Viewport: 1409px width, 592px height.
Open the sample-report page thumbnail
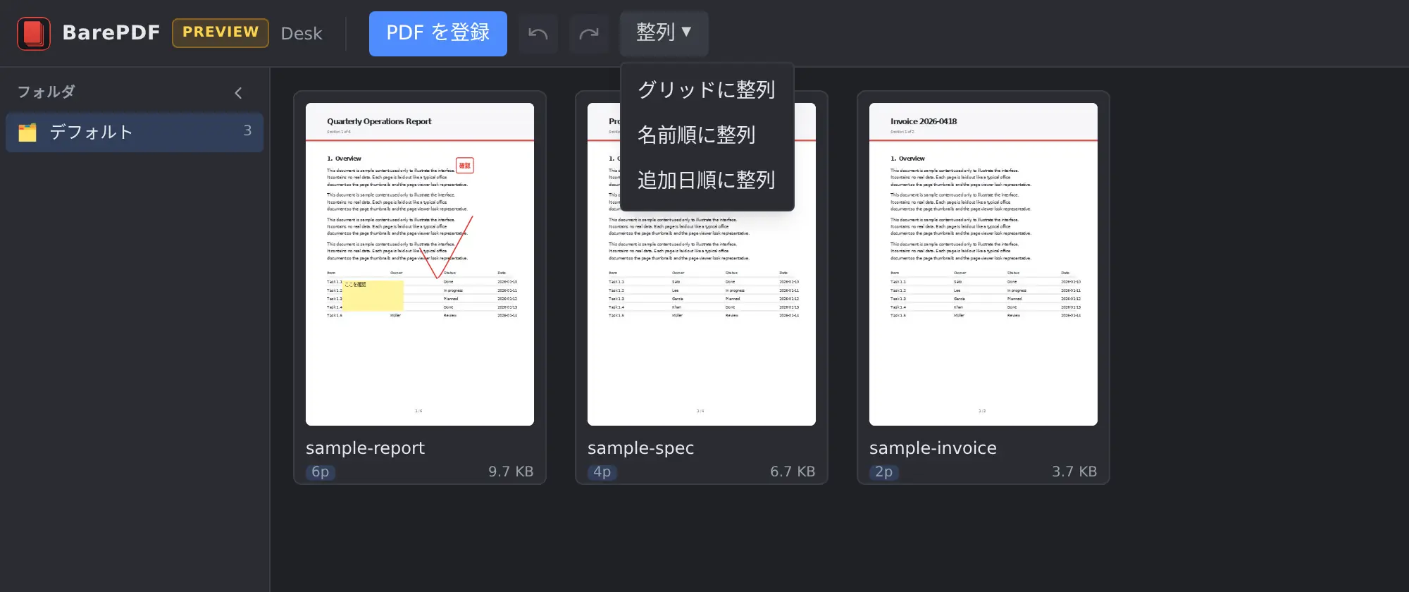[420, 264]
